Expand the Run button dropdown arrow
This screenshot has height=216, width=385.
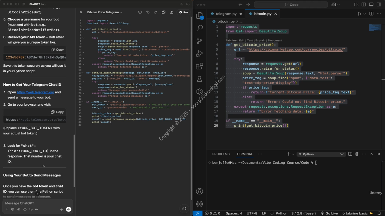365,14
